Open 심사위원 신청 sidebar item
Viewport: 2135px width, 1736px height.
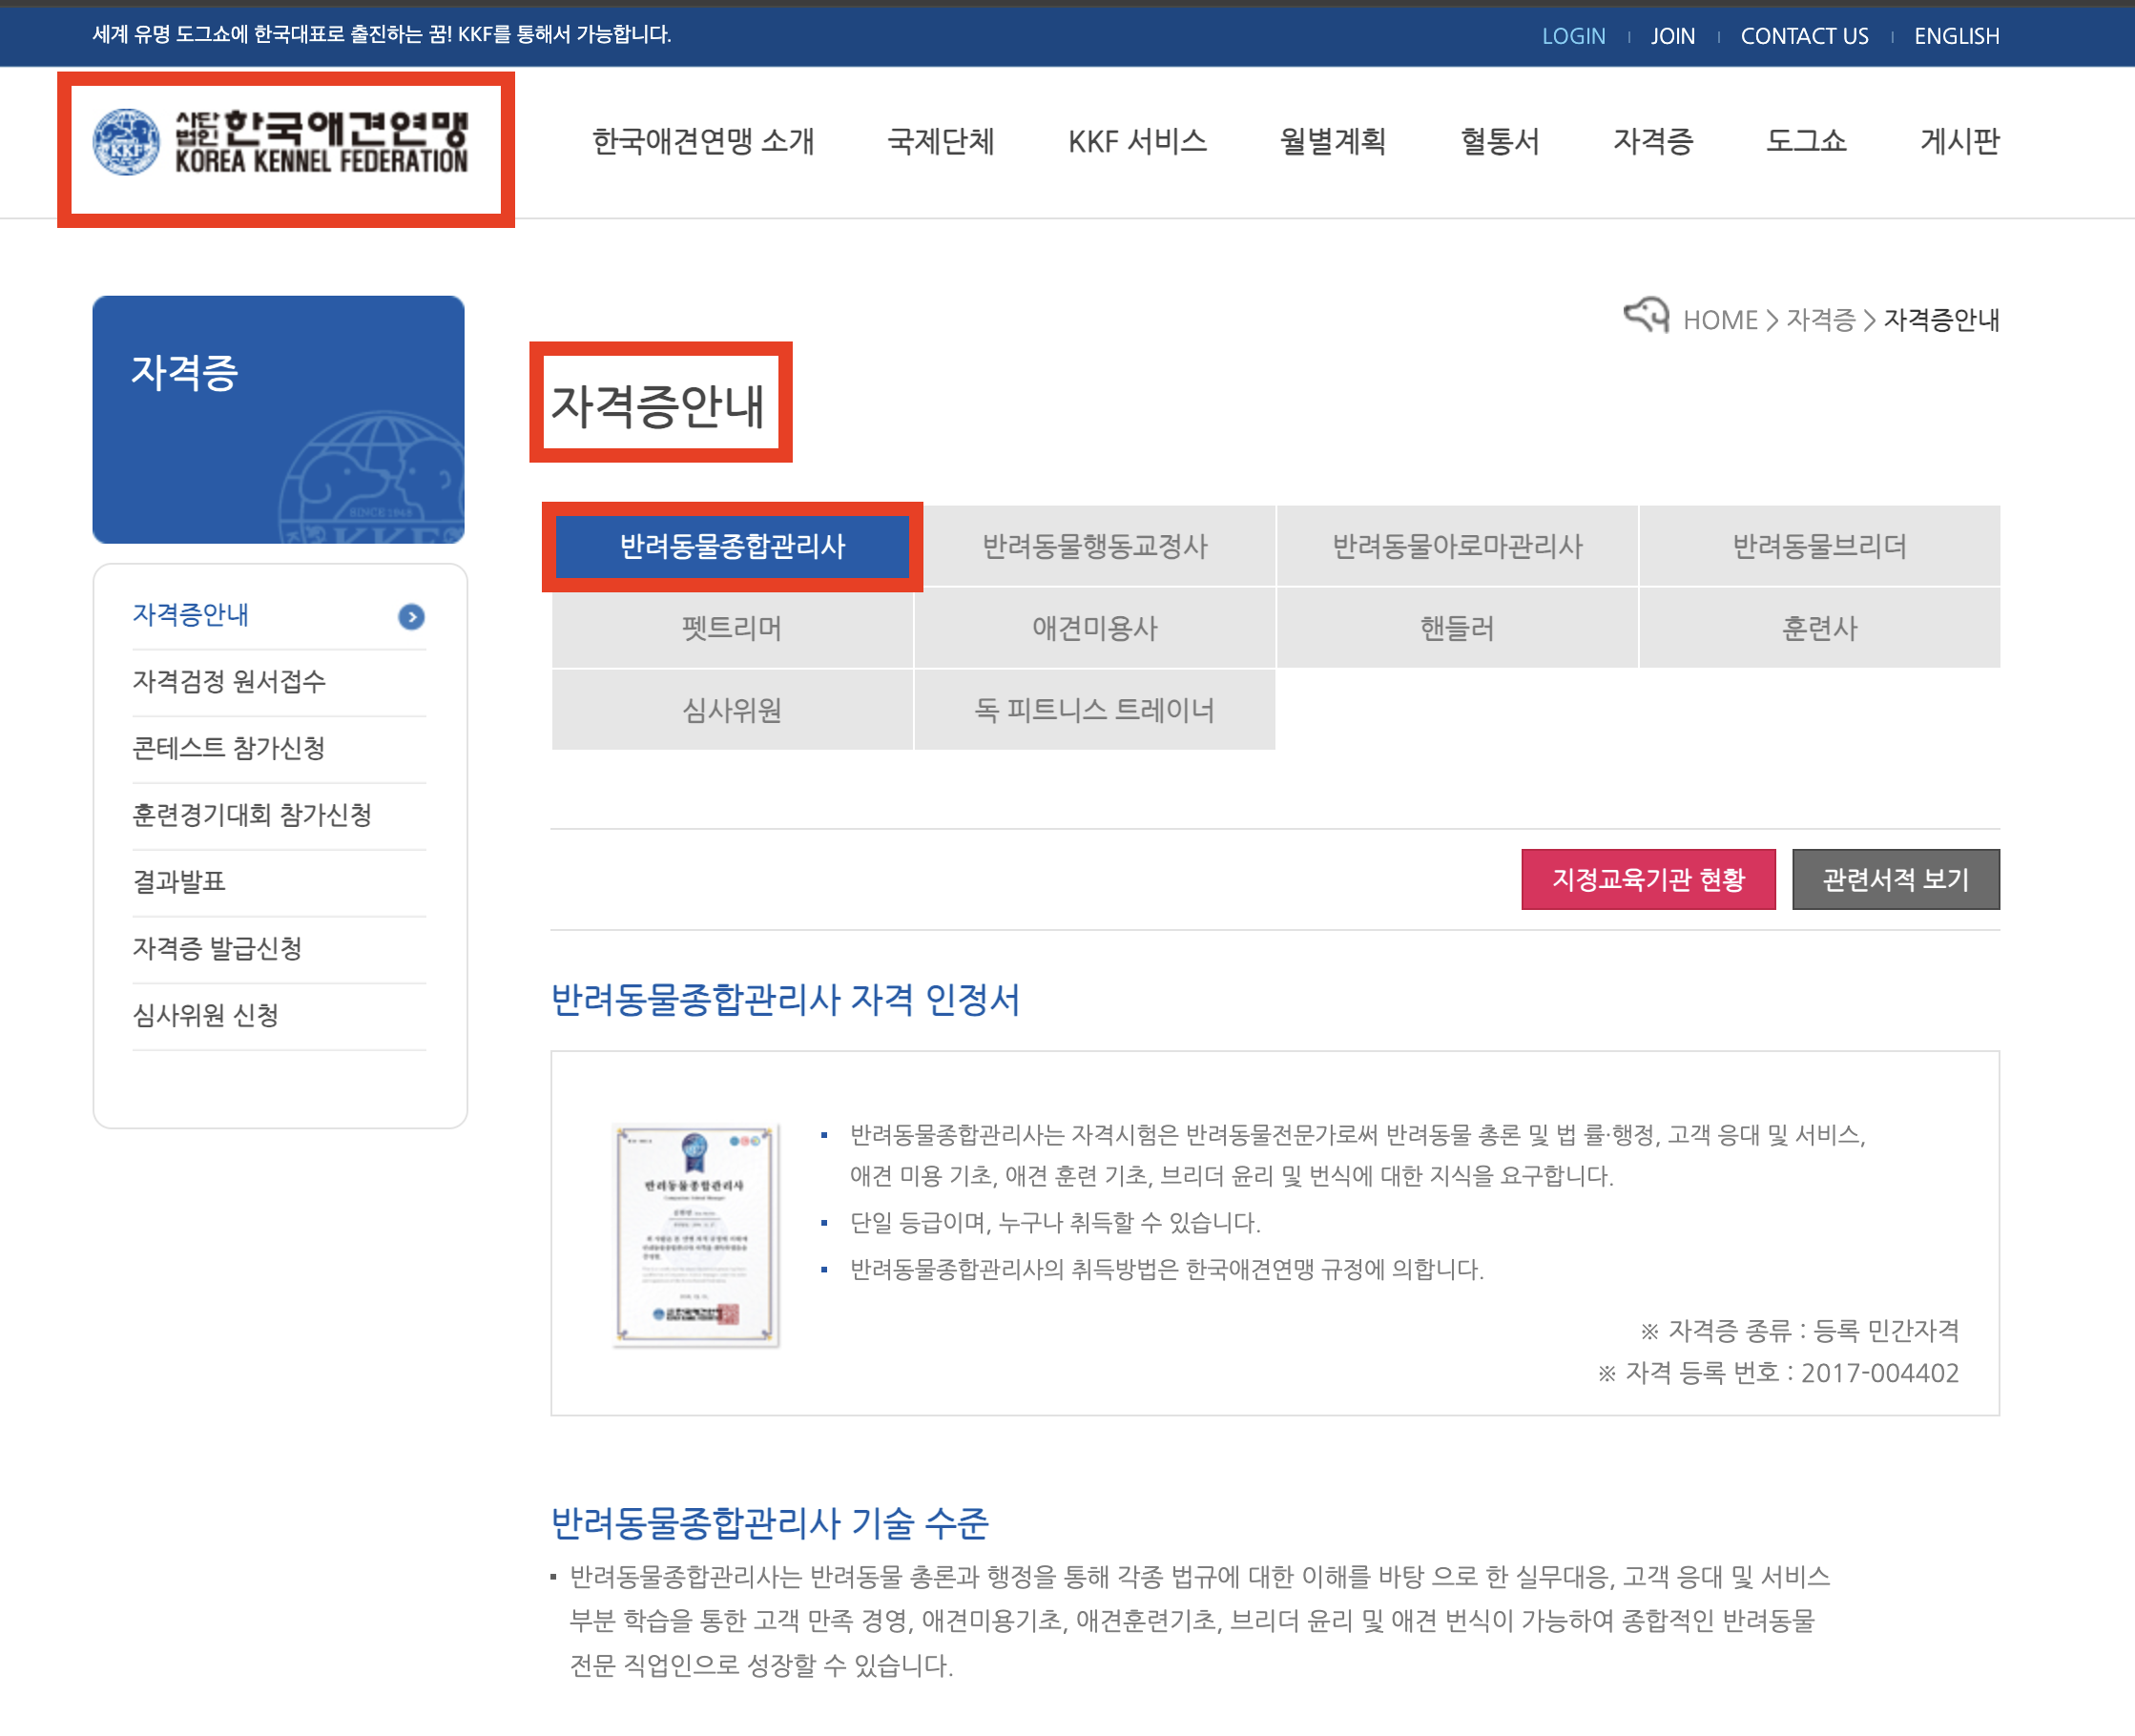pyautogui.click(x=205, y=1016)
